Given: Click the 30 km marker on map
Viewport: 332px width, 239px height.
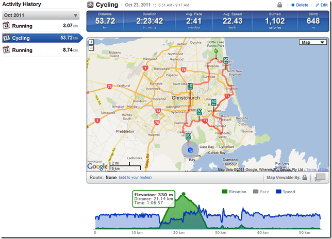Looking at the screenshot, I should pyautogui.click(x=199, y=112).
